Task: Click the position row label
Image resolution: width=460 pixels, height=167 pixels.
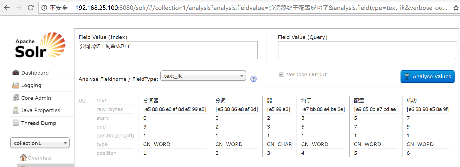Action: coord(106,153)
